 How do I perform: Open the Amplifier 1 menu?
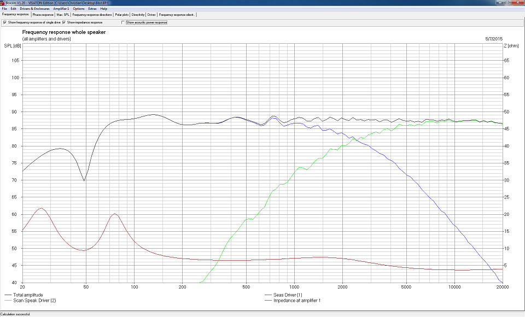click(61, 9)
